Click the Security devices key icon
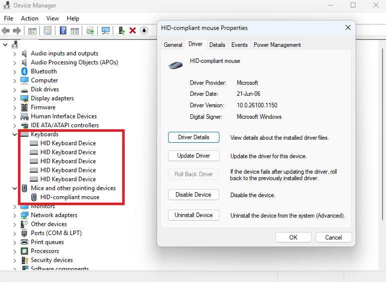Image resolution: width=386 pixels, height=282 pixels. pyautogui.click(x=25, y=260)
